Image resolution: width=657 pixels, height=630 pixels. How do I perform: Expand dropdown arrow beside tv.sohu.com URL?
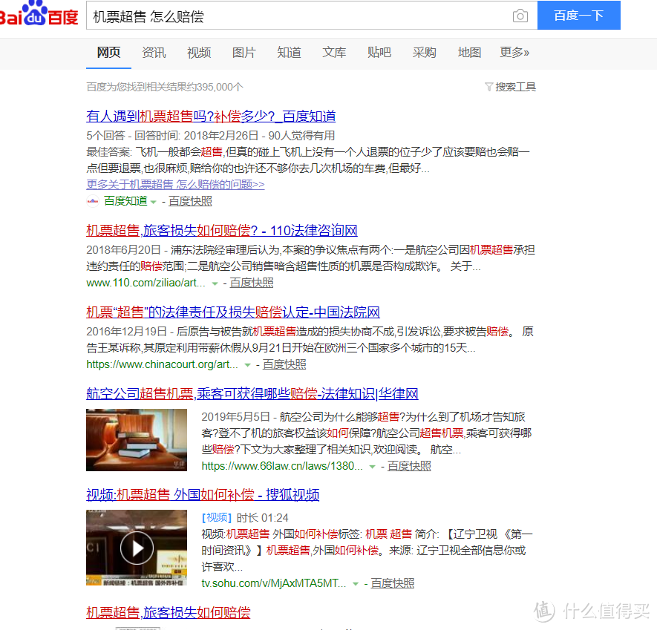(356, 585)
